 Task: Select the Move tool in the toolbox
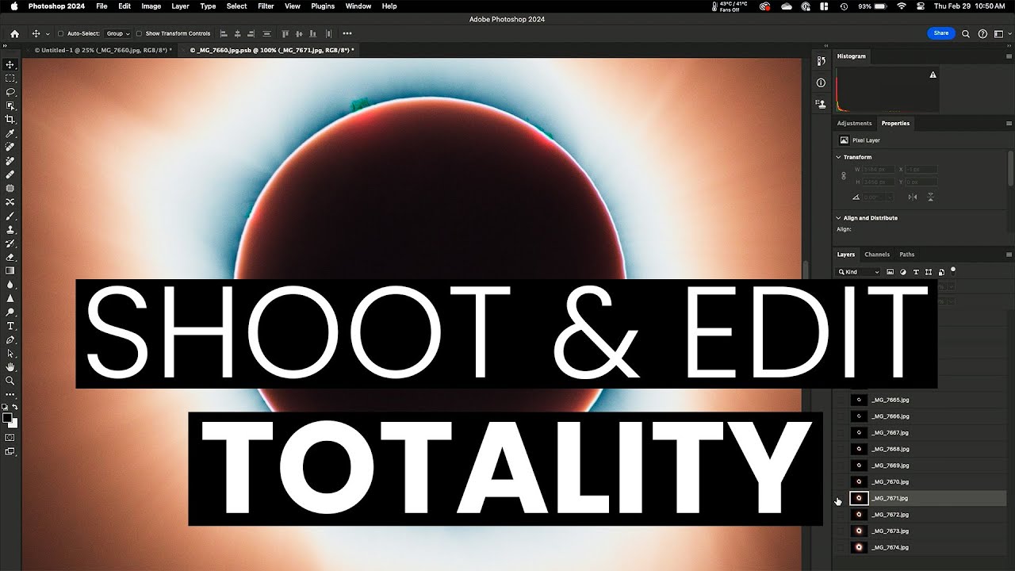point(10,65)
